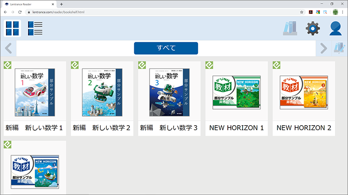This screenshot has height=195, width=348.
Task: Open 新しい数学 1 book cover
Action: pos(35,92)
